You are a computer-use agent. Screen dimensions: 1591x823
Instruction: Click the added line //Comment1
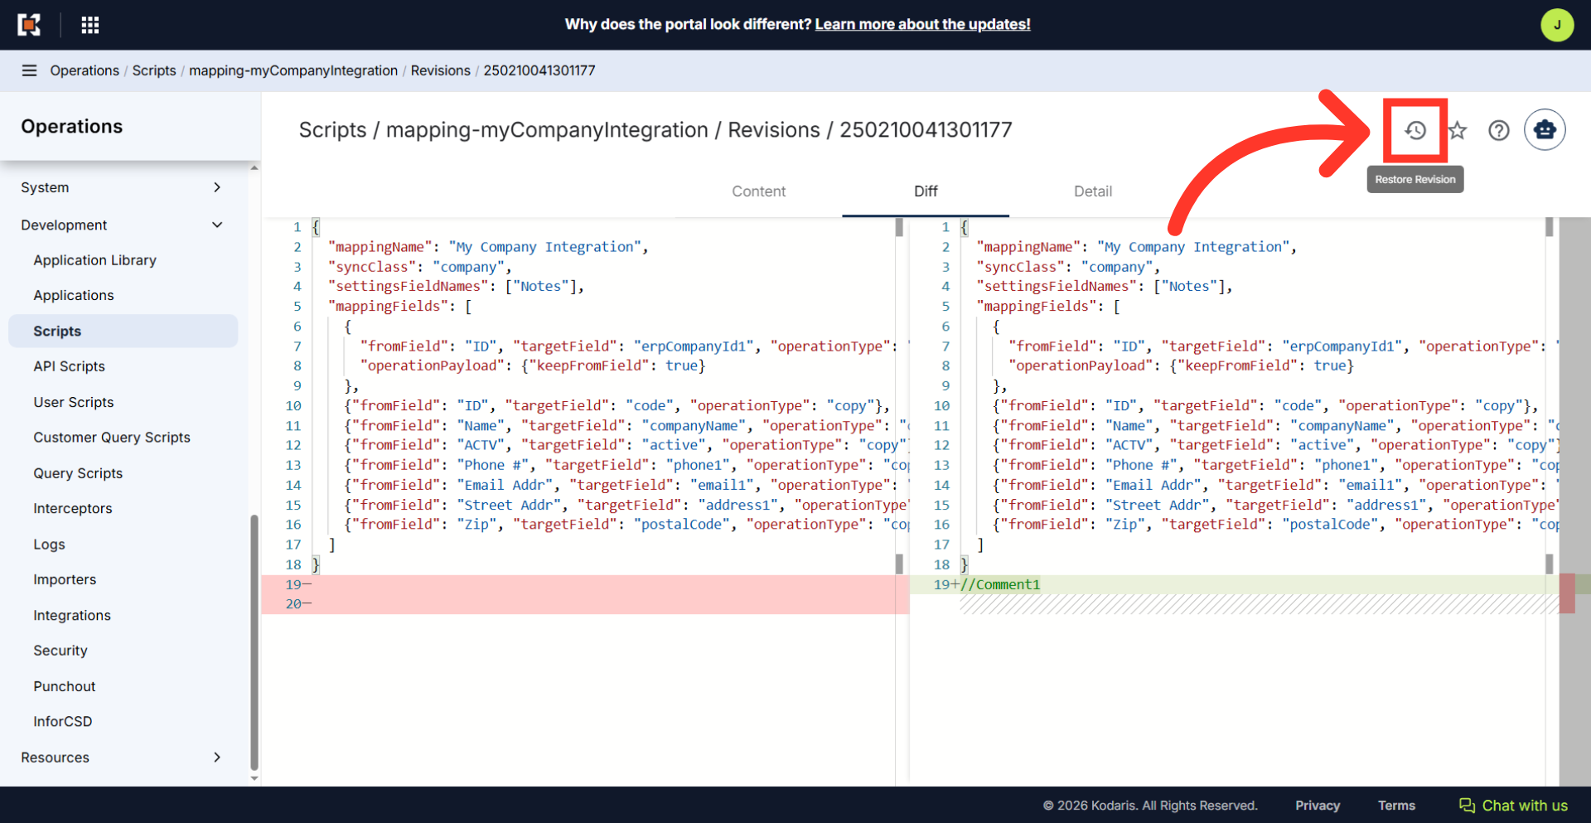pos(1000,584)
